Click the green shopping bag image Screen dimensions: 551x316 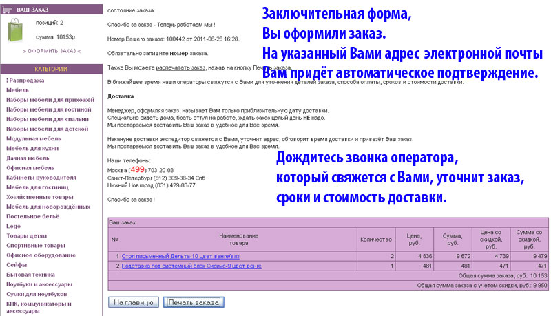(15, 30)
